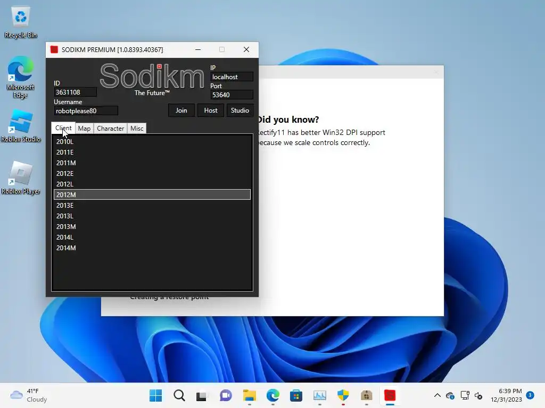Screen dimensions: 545x408
Task: Open the notification count badge
Action: 530,395
